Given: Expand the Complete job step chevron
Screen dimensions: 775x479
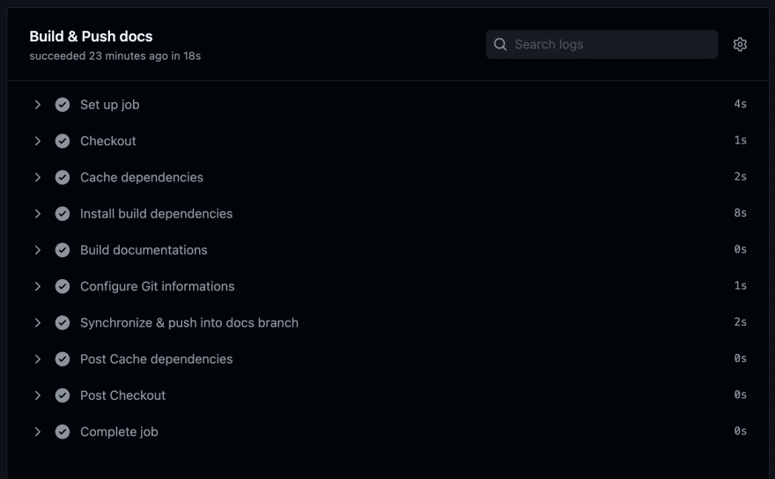Looking at the screenshot, I should tap(38, 431).
